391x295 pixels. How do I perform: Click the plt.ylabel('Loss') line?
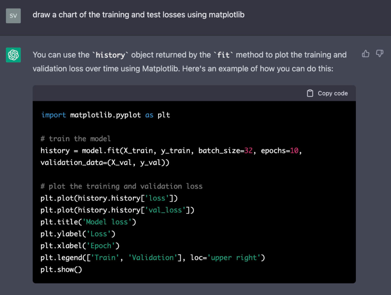pyautogui.click(x=78, y=234)
